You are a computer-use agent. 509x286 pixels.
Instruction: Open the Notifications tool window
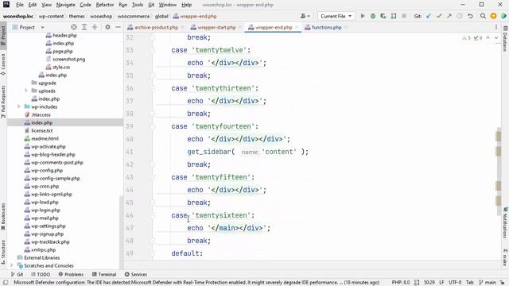506,222
